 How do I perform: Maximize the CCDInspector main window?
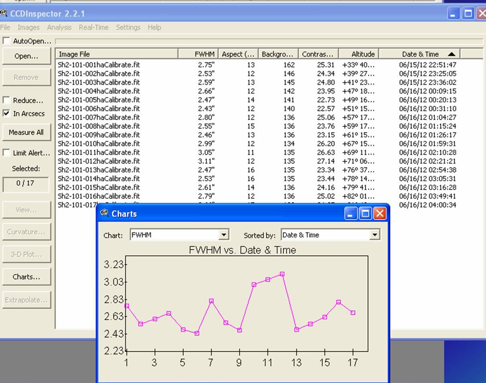468,14
